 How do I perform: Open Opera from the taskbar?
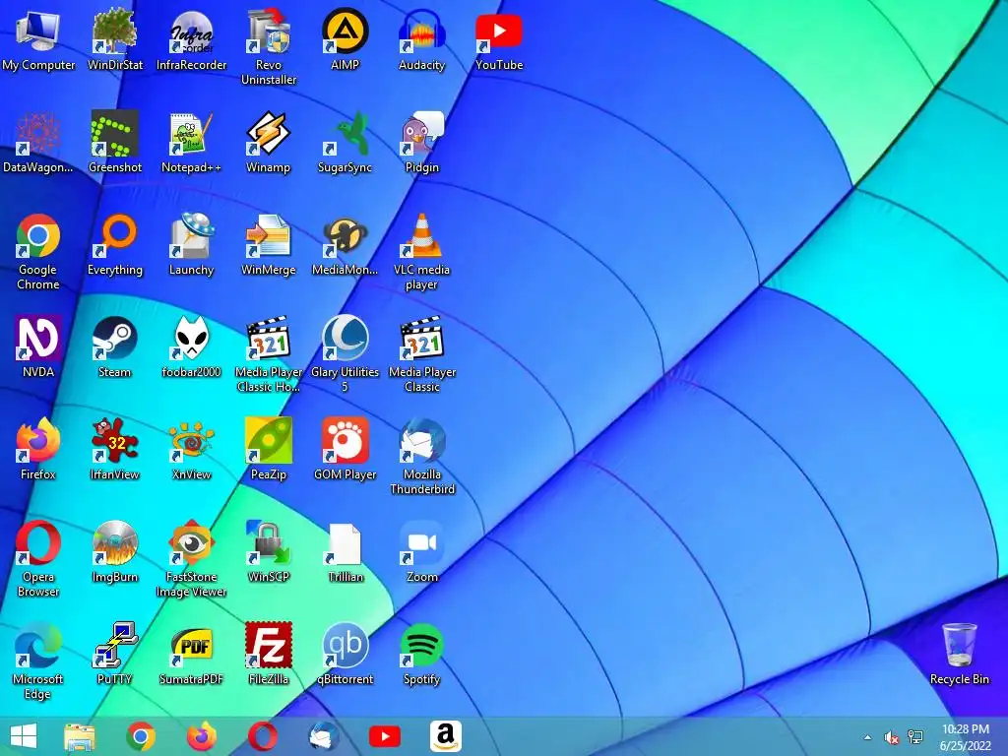coord(263,736)
